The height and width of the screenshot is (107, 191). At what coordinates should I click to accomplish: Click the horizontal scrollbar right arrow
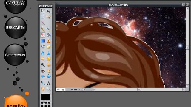pos(184,89)
